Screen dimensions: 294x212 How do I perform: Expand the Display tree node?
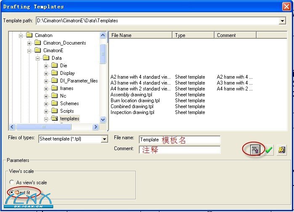tap(46, 74)
